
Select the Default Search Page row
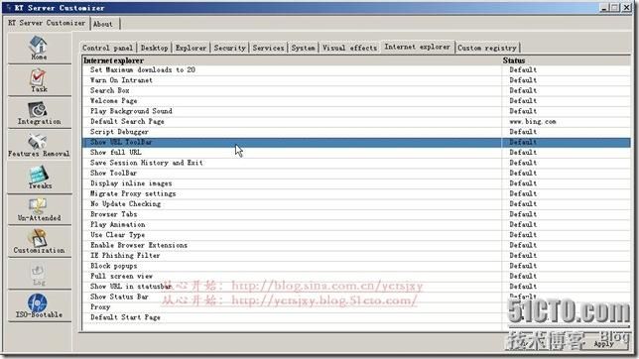point(356,121)
